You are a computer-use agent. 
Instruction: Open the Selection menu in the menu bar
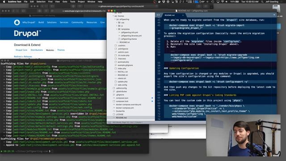(x=41, y=2)
